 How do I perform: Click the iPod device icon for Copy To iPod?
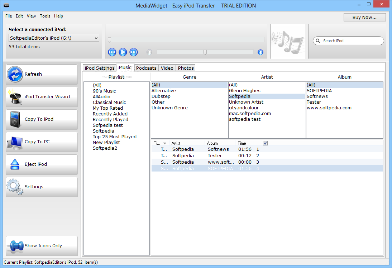pos(15,119)
